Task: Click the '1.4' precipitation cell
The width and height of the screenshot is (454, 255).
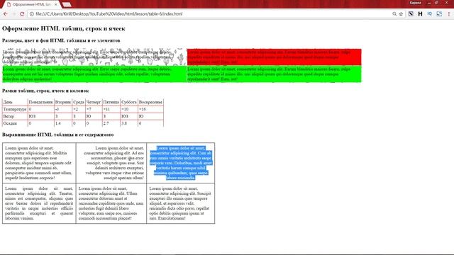Action: click(63, 123)
